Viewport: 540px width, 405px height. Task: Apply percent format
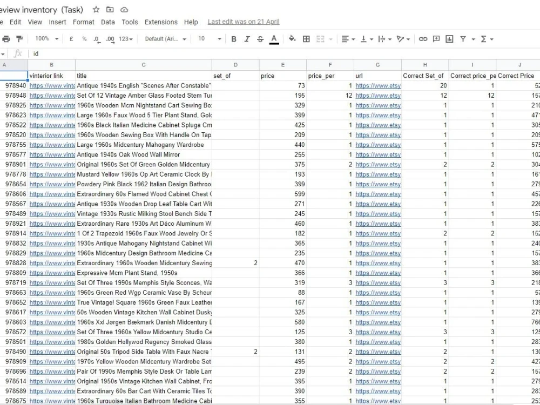click(x=84, y=39)
